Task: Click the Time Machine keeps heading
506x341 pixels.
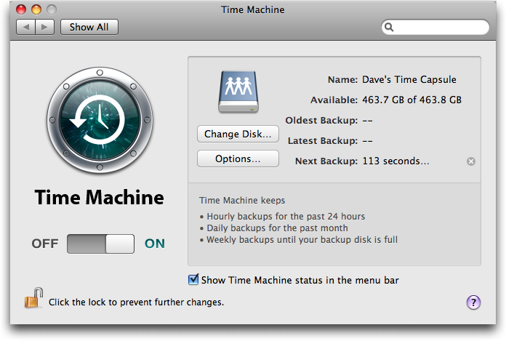Action: pos(242,201)
